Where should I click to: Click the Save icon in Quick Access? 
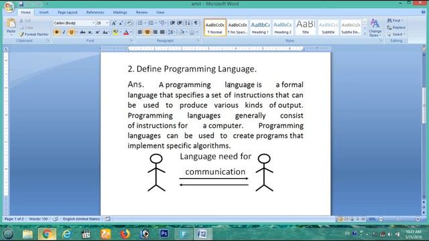tap(21, 4)
